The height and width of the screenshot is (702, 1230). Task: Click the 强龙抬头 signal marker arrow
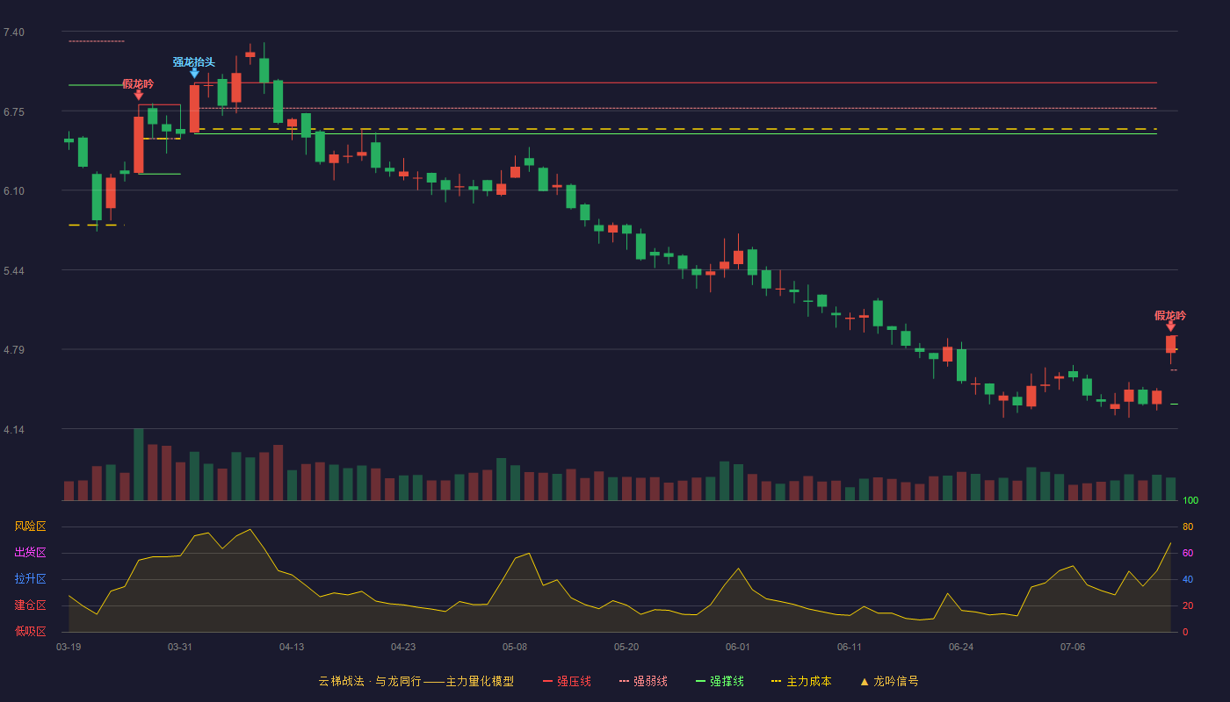(x=194, y=74)
